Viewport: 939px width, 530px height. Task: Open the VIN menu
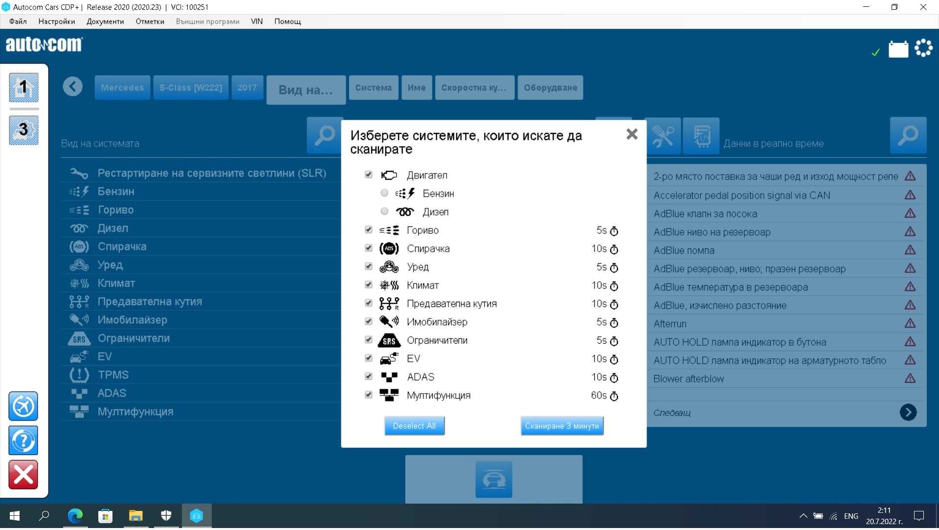point(257,22)
